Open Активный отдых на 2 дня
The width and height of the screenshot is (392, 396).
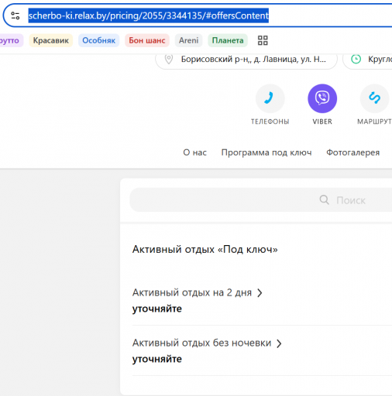click(x=192, y=292)
